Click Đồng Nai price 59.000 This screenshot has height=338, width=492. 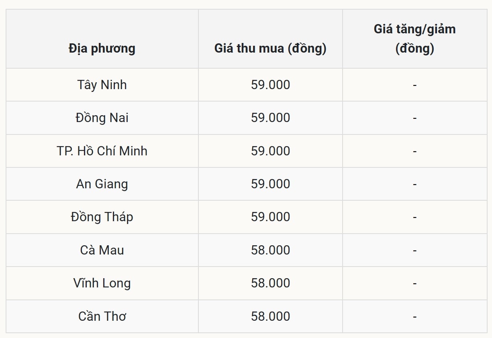[x=270, y=118]
